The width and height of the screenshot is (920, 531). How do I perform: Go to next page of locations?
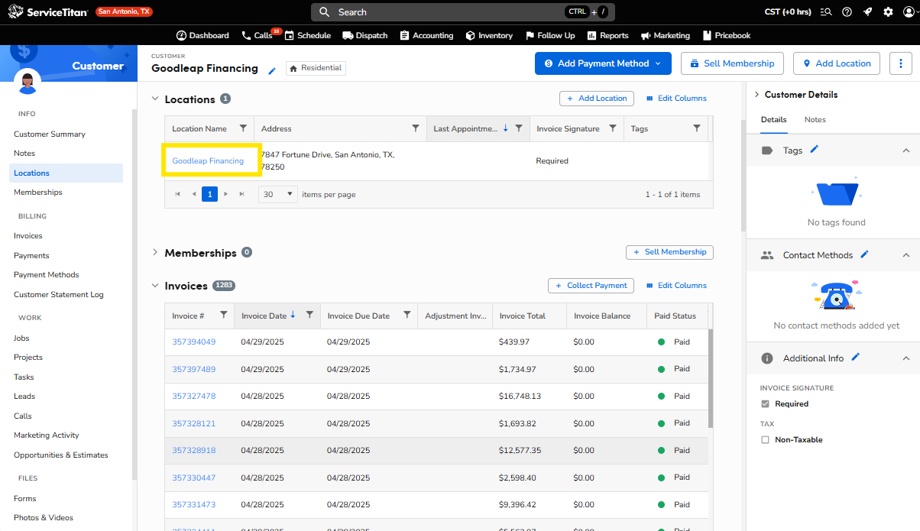[226, 194]
